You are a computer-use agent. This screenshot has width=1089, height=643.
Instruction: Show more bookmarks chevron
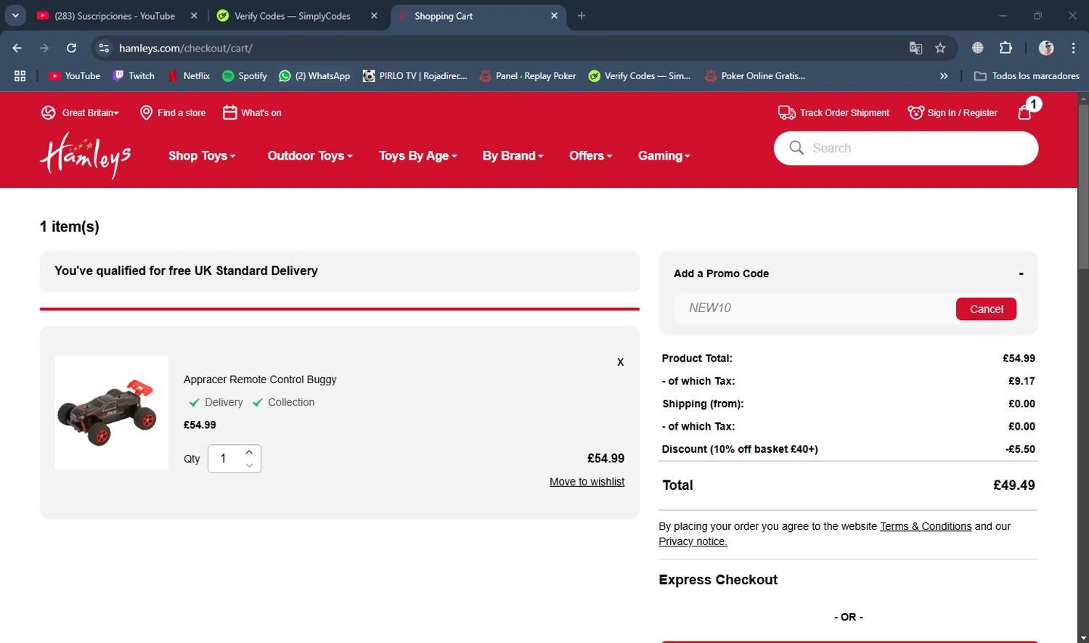tap(944, 75)
